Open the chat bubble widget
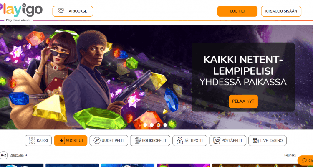The width and height of the screenshot is (313, 167). [305, 160]
